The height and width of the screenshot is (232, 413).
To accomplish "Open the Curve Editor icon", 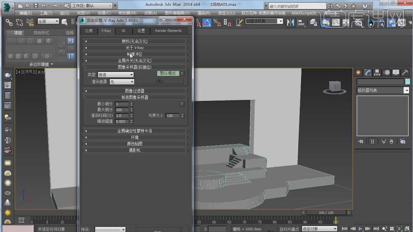I will pos(336,23).
